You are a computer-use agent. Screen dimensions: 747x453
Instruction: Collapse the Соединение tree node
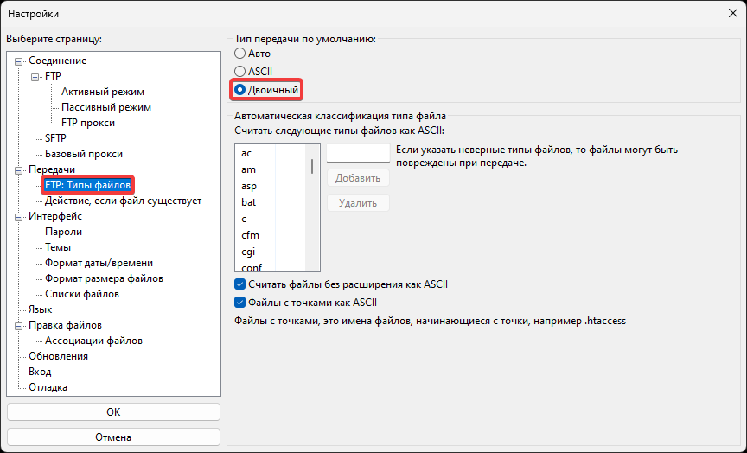coord(20,61)
